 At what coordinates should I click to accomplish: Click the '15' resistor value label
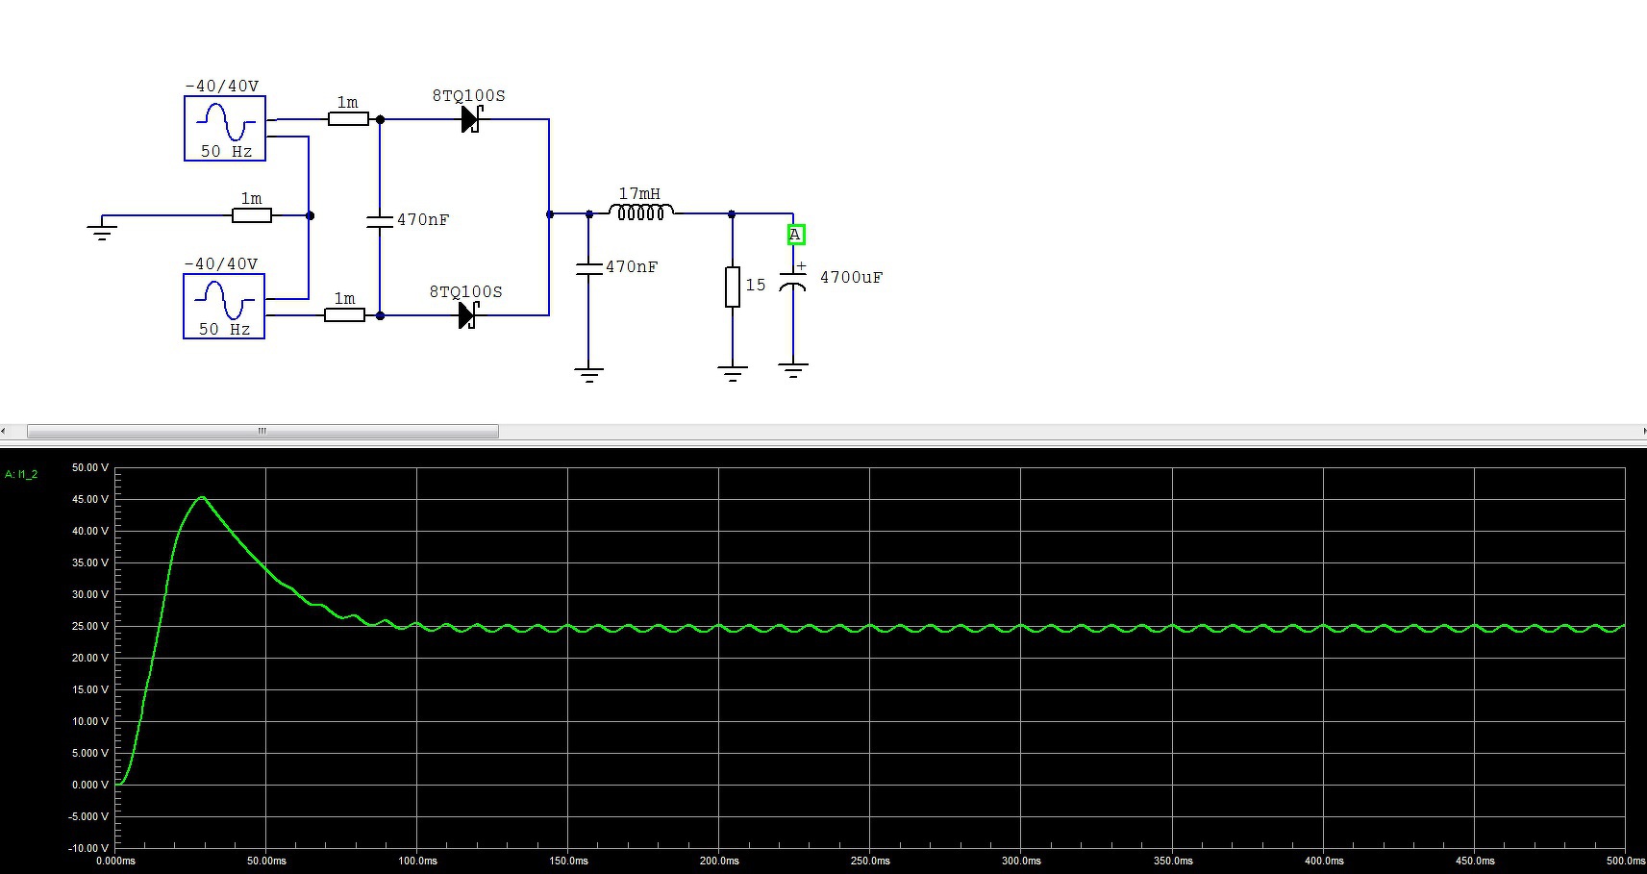[x=756, y=285]
